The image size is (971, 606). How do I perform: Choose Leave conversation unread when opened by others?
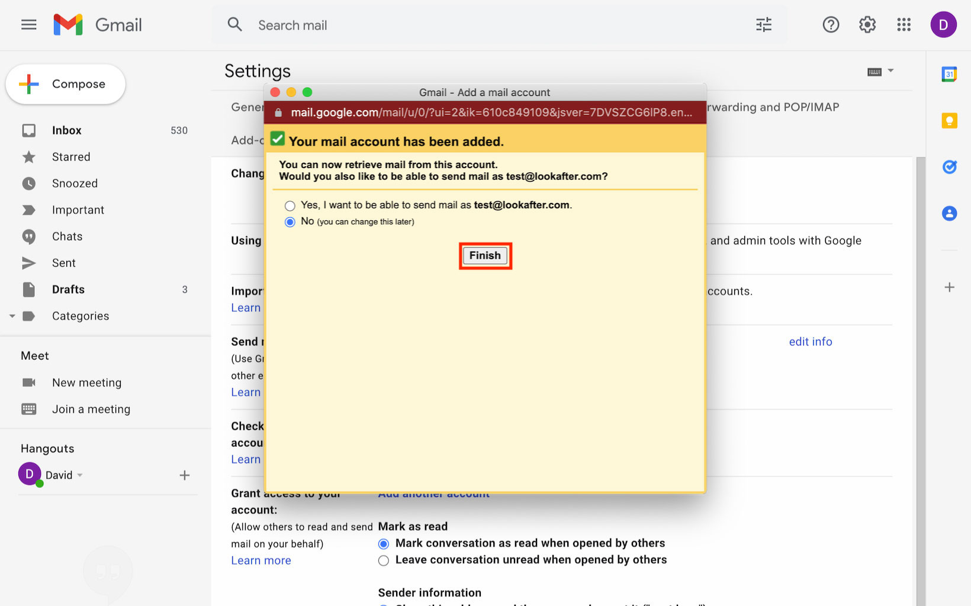coord(384,560)
